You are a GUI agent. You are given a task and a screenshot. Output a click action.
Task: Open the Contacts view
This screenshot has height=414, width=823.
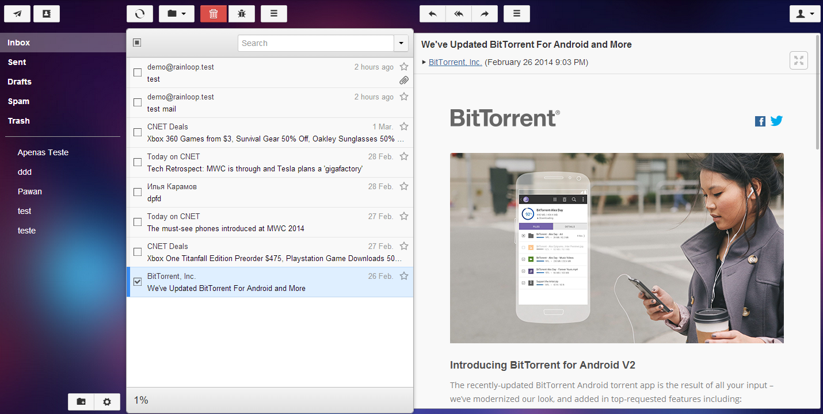click(x=46, y=13)
